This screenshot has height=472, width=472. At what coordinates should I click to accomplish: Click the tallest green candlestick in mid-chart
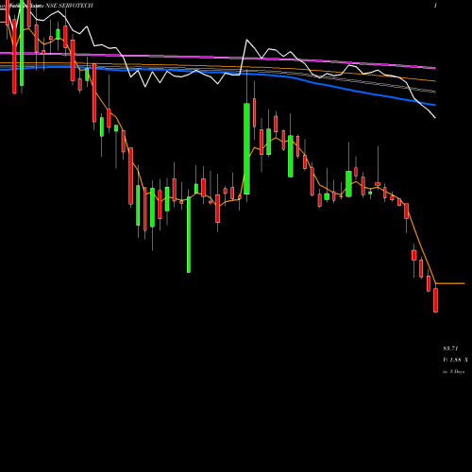tap(246, 148)
